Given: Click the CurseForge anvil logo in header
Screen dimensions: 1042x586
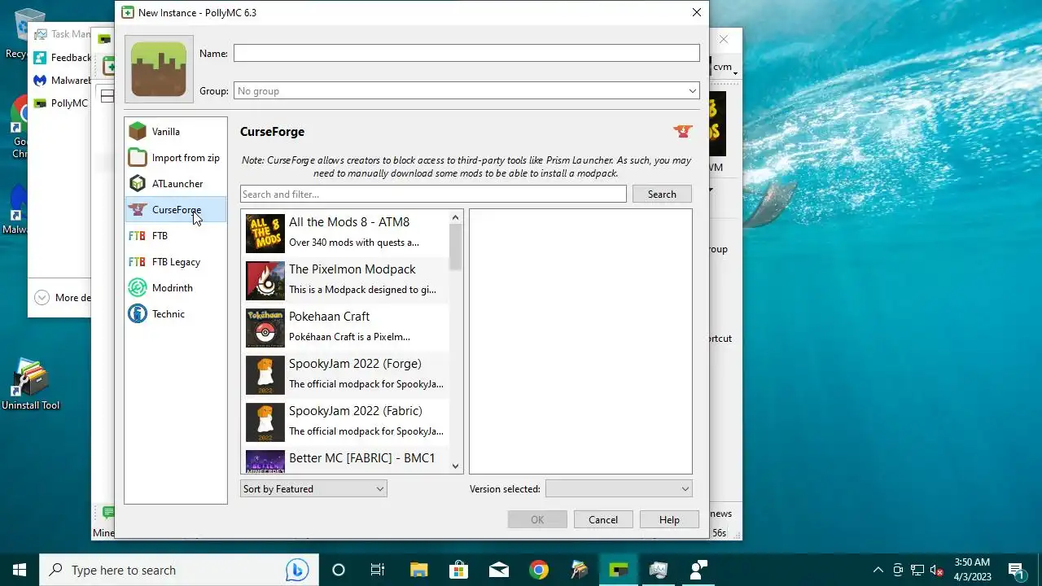Looking at the screenshot, I should tap(683, 132).
